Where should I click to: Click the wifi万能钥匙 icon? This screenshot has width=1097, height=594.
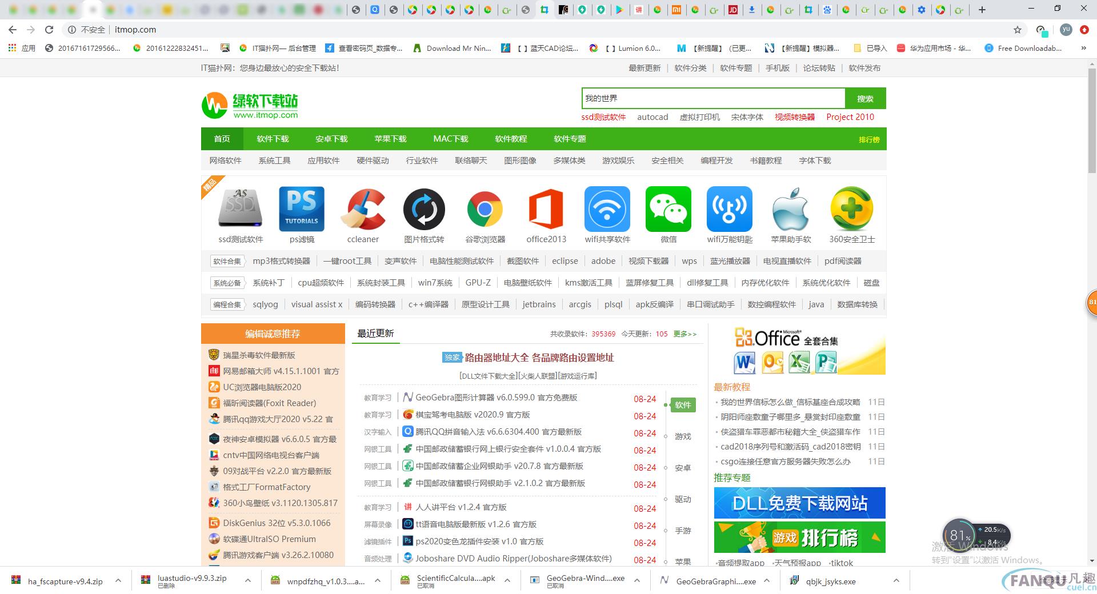tap(730, 209)
